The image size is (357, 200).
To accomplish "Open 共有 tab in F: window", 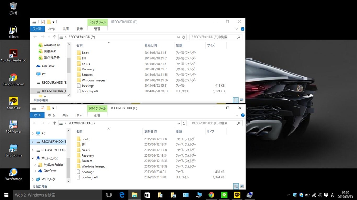I will 66,29.
